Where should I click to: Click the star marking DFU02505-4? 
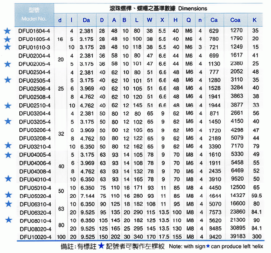[7, 80]
